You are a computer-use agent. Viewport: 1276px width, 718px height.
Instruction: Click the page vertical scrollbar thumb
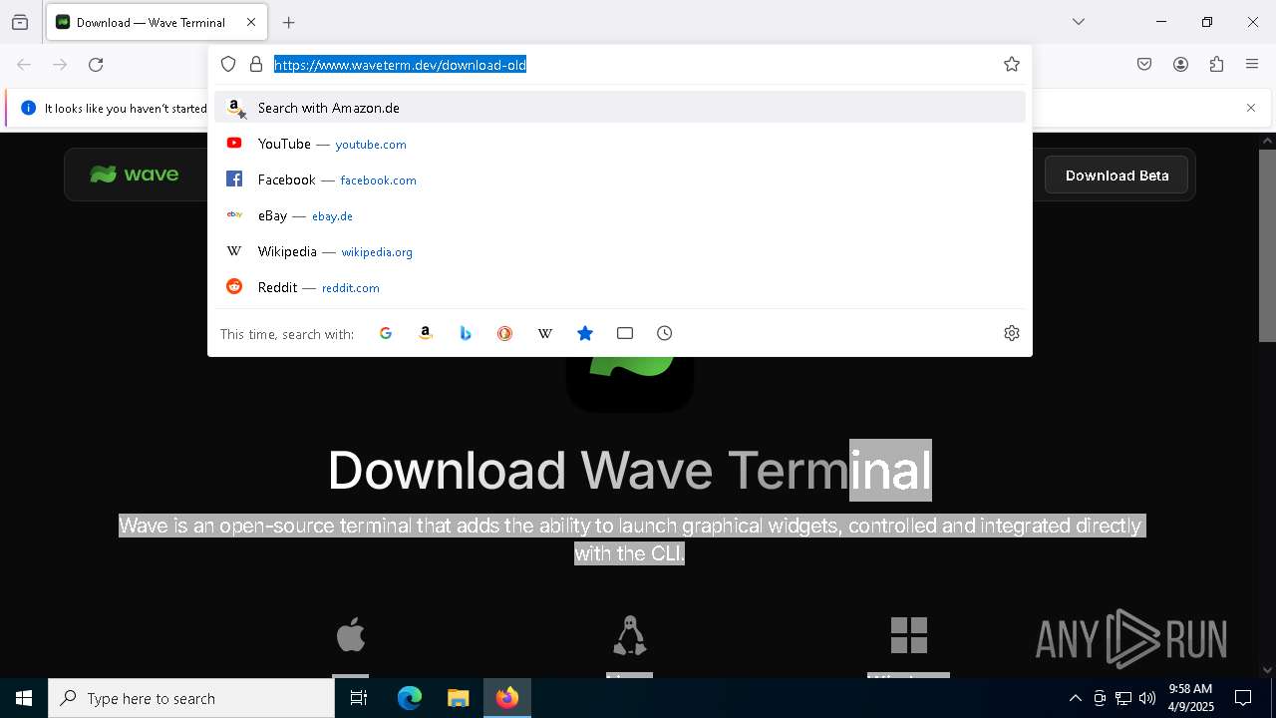[x=1267, y=245]
